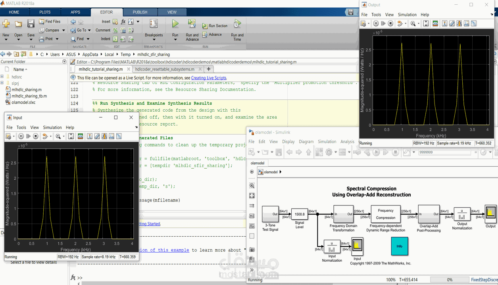
Task: Click the Save floppy disk icon
Action: [x=31, y=24]
